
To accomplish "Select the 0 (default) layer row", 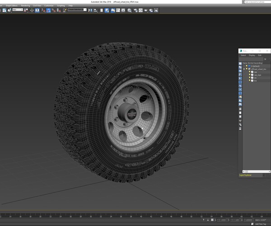I will coord(257,66).
